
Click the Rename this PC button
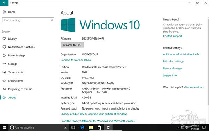pos(72,45)
